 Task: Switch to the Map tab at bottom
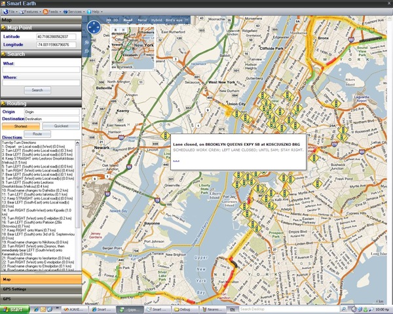pos(41,279)
